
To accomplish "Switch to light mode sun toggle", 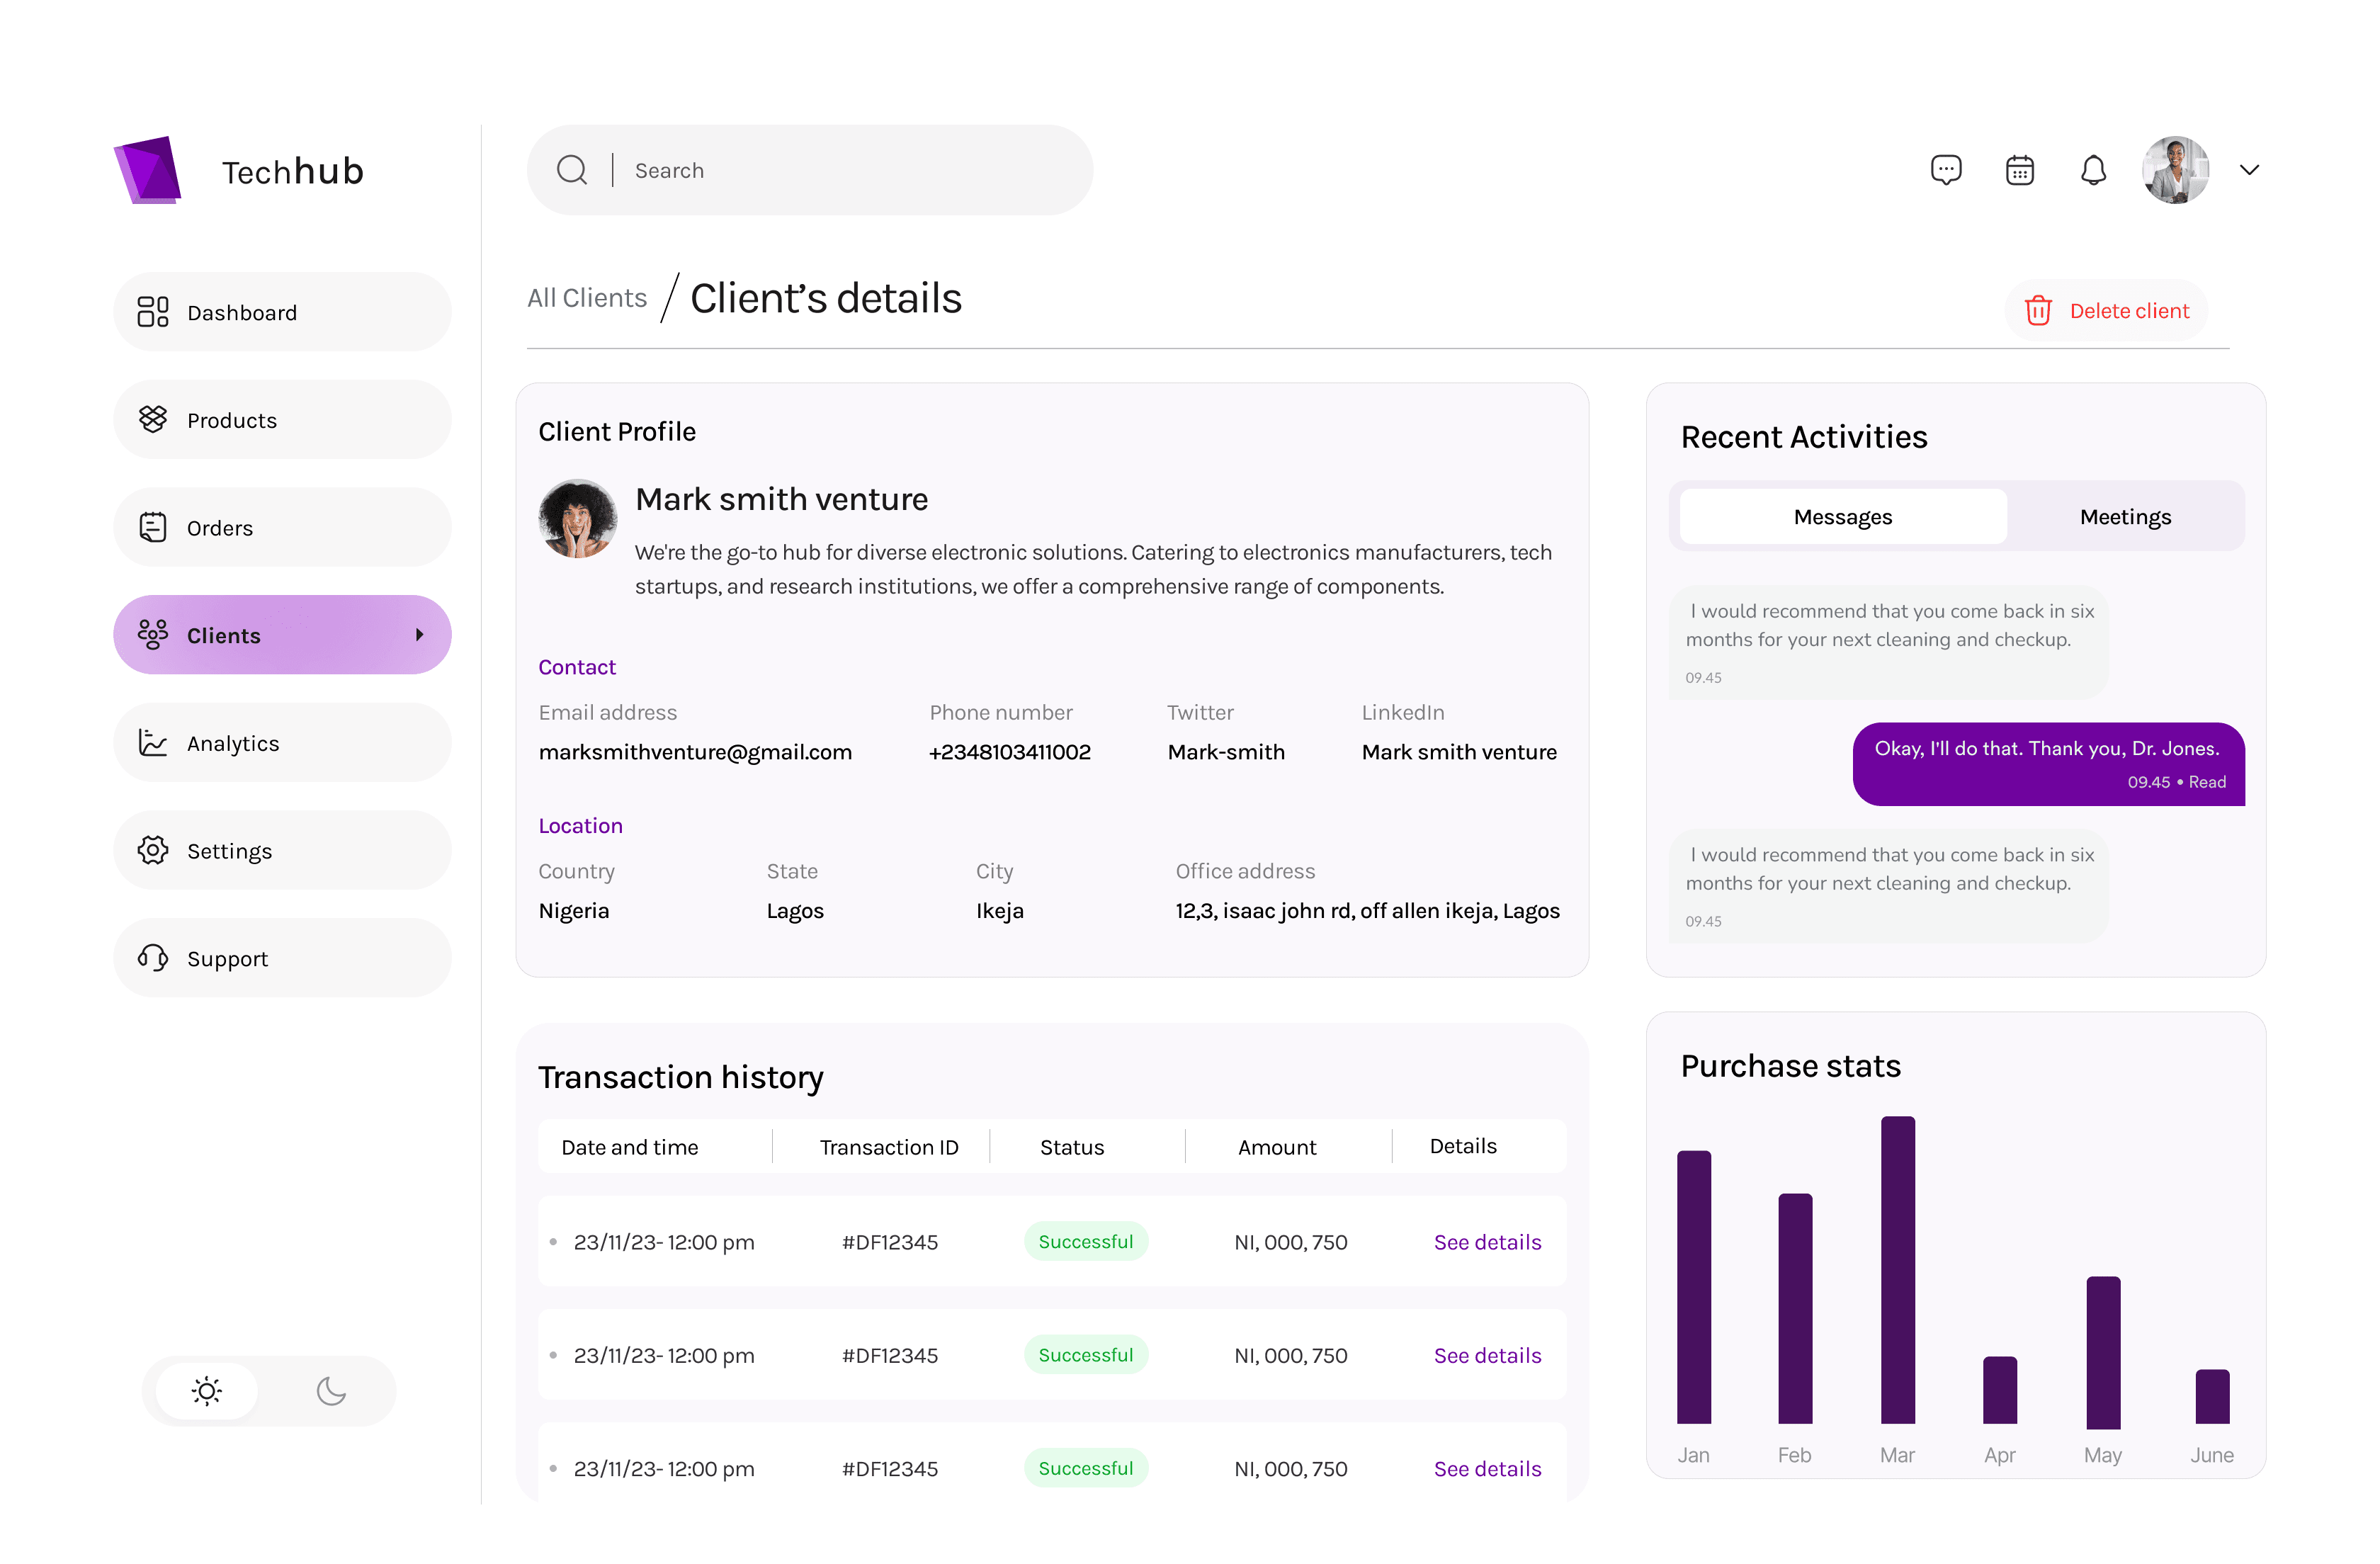I will [x=207, y=1391].
